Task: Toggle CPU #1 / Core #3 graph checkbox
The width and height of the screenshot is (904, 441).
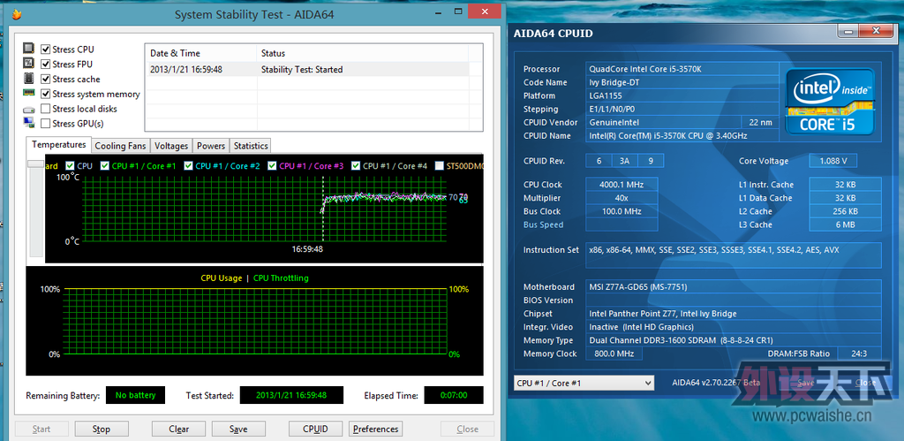Action: (x=272, y=165)
